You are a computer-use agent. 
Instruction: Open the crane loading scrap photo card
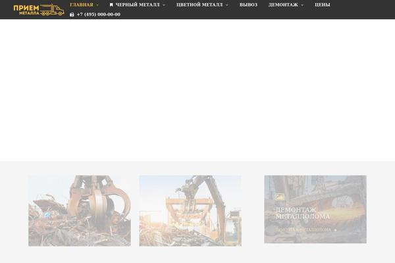click(x=190, y=210)
